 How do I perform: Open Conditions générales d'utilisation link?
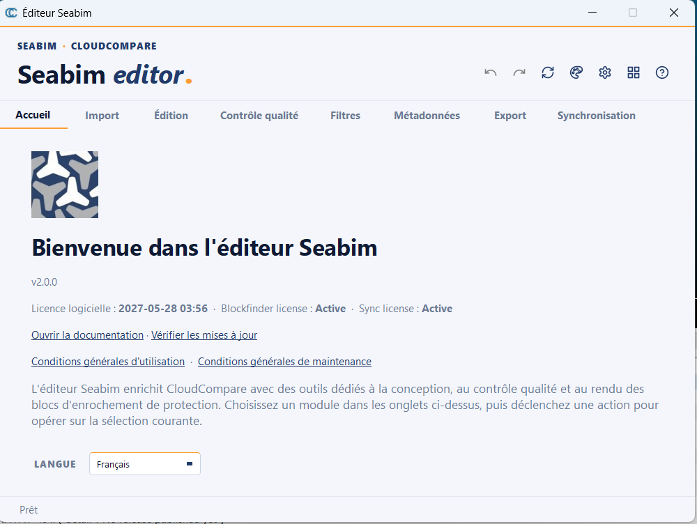(108, 362)
